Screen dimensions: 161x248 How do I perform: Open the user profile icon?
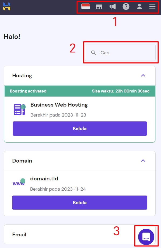pos(139,7)
